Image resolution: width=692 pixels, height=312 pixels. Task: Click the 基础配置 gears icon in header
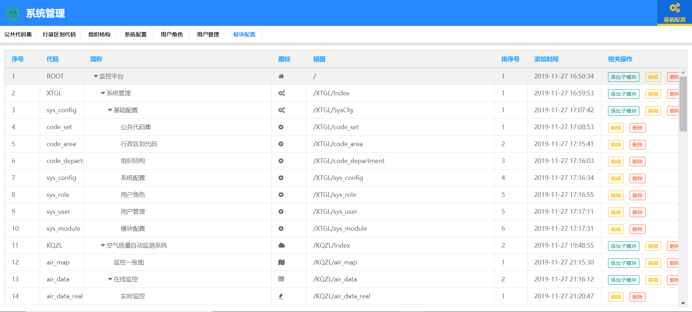(674, 8)
